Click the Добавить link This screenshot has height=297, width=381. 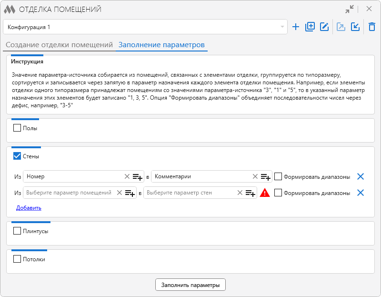tap(29, 208)
